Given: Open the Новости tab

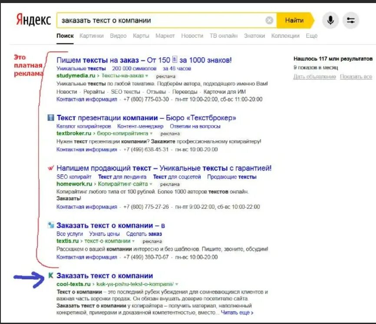Looking at the screenshot, I should click(192, 36).
